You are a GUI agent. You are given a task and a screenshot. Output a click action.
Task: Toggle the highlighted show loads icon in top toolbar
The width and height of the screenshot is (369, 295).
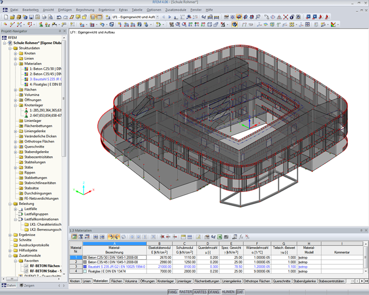(x=239, y=17)
